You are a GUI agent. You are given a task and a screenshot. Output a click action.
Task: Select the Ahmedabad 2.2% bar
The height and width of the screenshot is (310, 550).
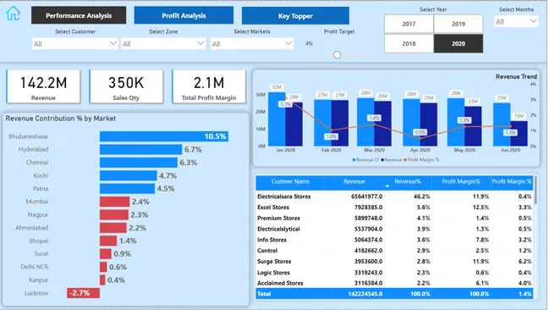click(x=113, y=228)
